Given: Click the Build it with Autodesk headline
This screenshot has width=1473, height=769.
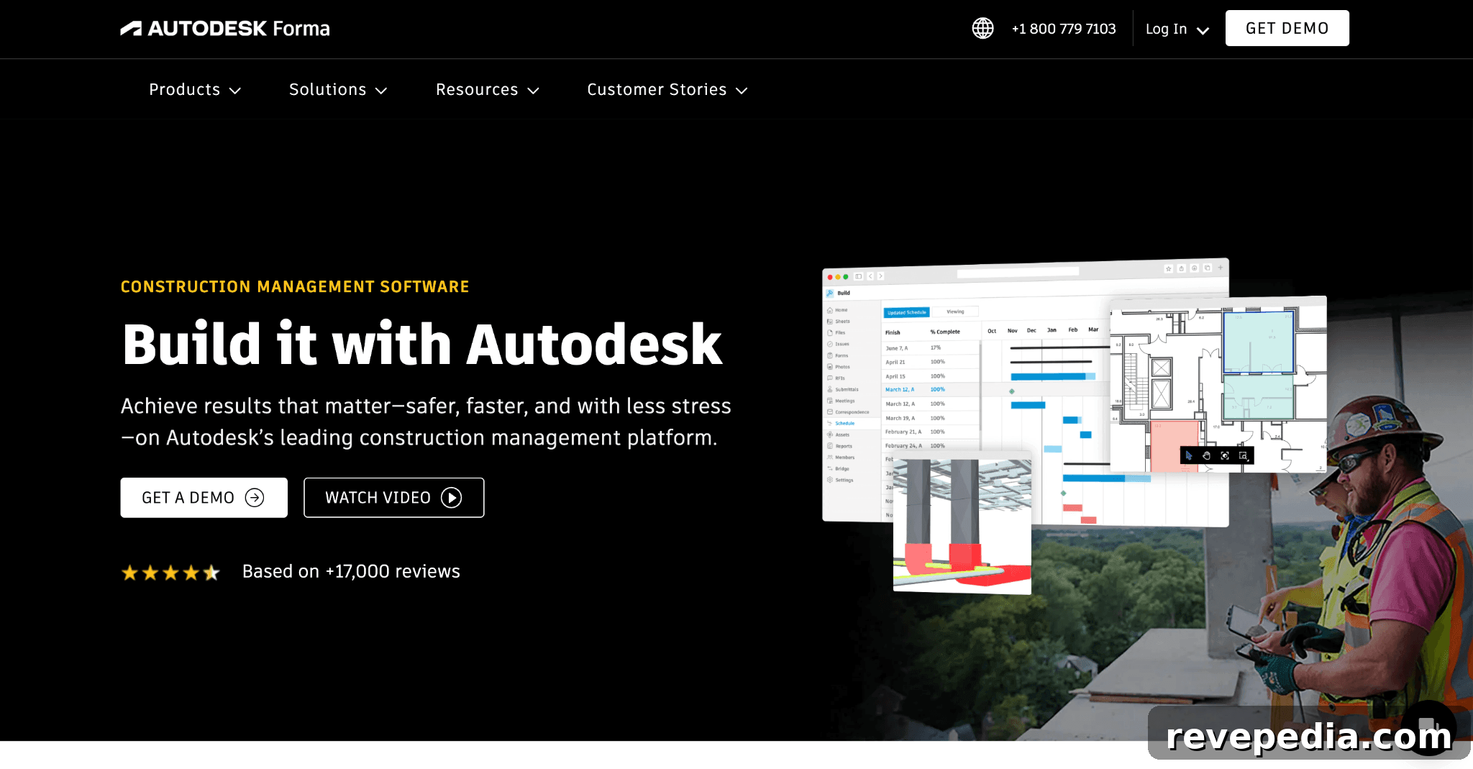Looking at the screenshot, I should pos(422,345).
